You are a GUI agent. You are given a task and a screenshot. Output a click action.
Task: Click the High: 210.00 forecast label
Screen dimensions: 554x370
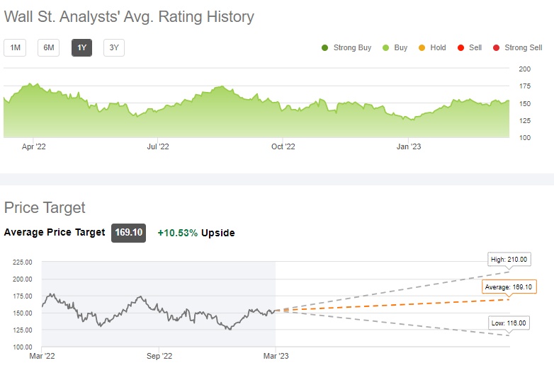(x=509, y=260)
